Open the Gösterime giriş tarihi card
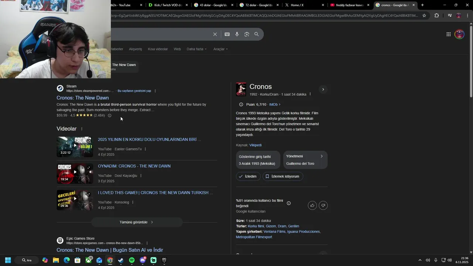 [x=258, y=160]
